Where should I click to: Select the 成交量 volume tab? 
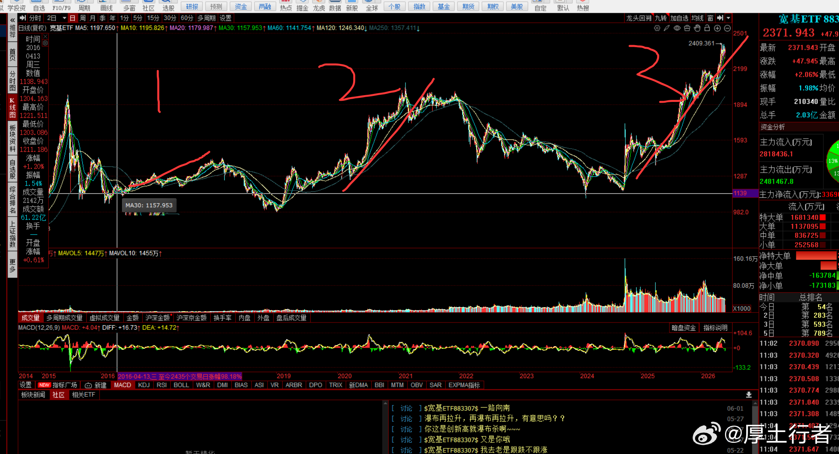click(31, 318)
